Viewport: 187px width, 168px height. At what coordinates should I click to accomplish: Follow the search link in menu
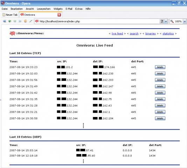134,34
